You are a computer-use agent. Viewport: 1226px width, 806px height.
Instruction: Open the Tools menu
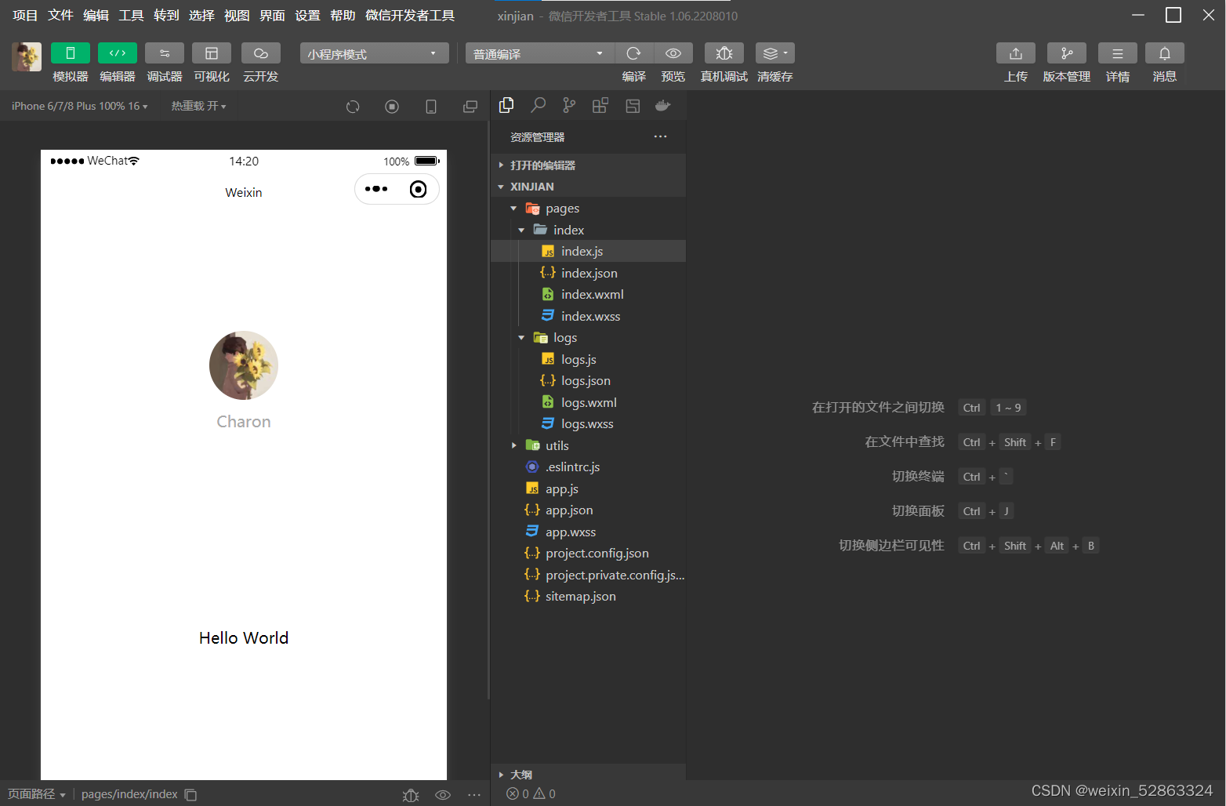click(131, 16)
